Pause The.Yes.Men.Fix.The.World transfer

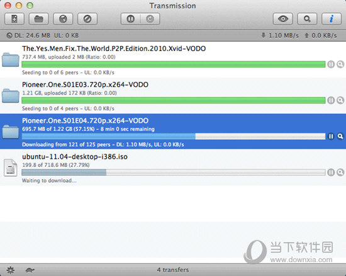[x=331, y=64]
